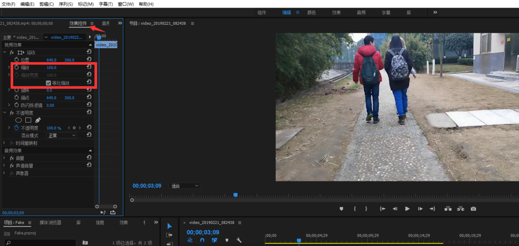Click the 缩放 value 100.0 field
The width and height of the screenshot is (519, 246).
coord(51,68)
